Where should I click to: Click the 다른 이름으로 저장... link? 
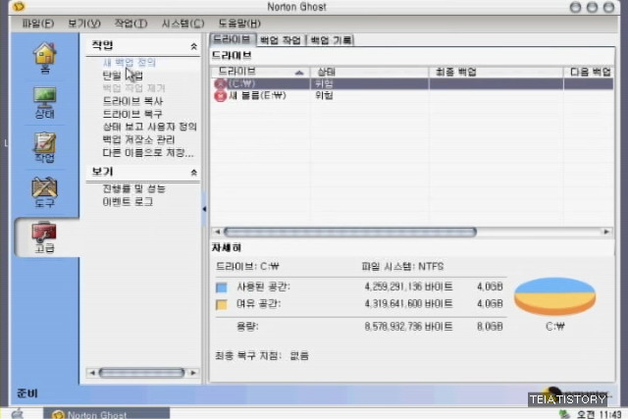click(x=148, y=153)
